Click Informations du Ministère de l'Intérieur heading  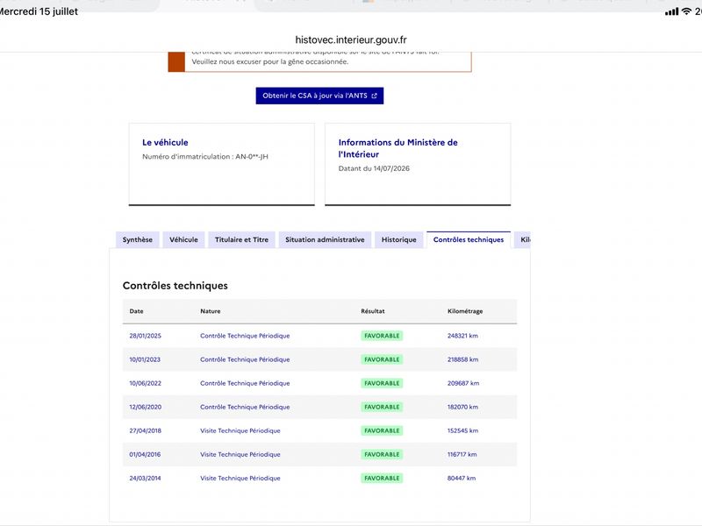(x=398, y=148)
